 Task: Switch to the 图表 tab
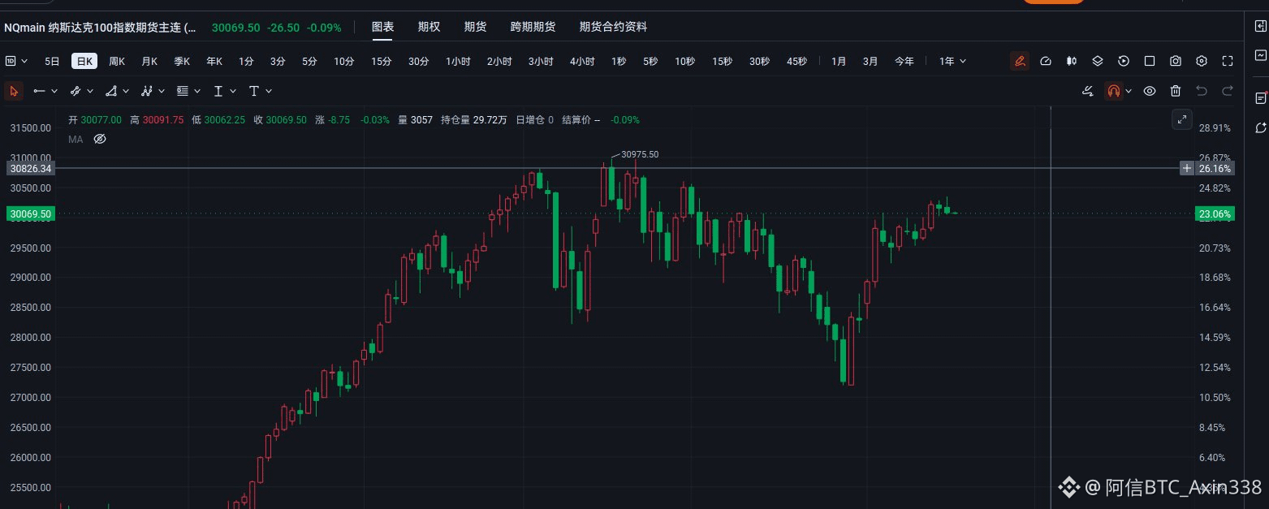pos(382,26)
